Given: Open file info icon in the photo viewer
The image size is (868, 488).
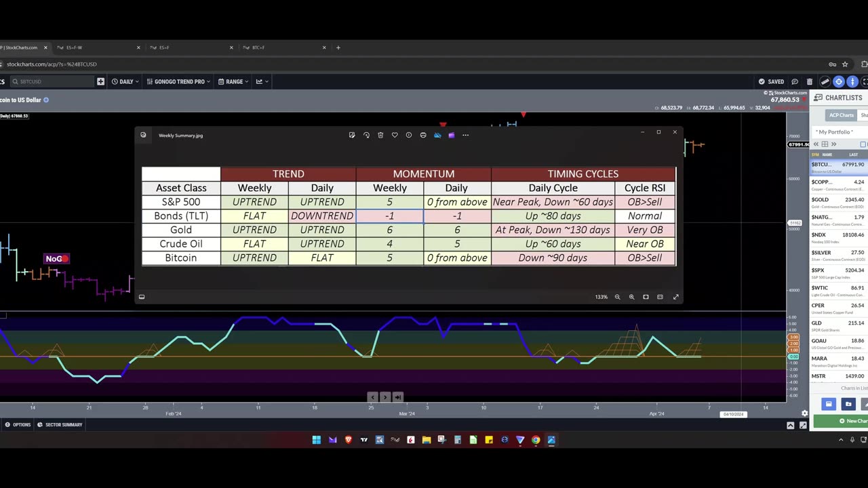Looking at the screenshot, I should click(409, 135).
